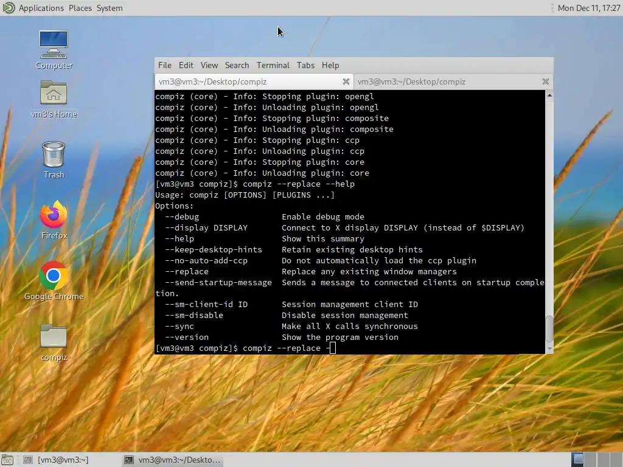Click the 'Usage: compiz [OPTIONS] [PLUGINS ...]' line
Screen dimensions: 623x467
coord(245,195)
